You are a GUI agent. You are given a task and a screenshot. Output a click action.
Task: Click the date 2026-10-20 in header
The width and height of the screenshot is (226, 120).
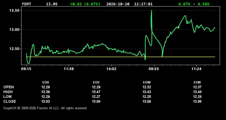[118, 4]
